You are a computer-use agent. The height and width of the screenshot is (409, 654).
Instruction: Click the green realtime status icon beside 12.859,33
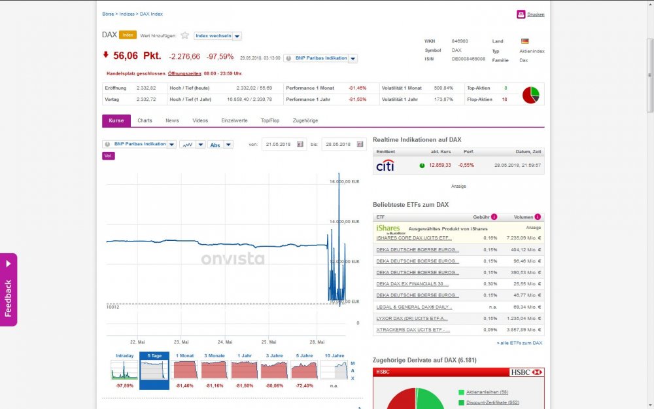tap(422, 166)
